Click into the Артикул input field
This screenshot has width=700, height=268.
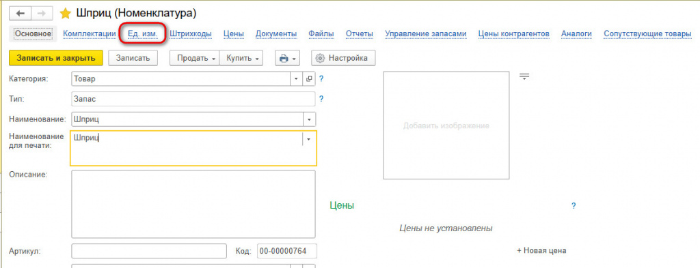pos(148,251)
